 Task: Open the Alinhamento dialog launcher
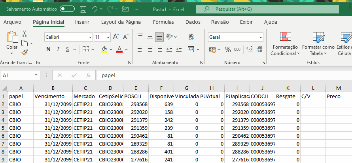point(202,63)
